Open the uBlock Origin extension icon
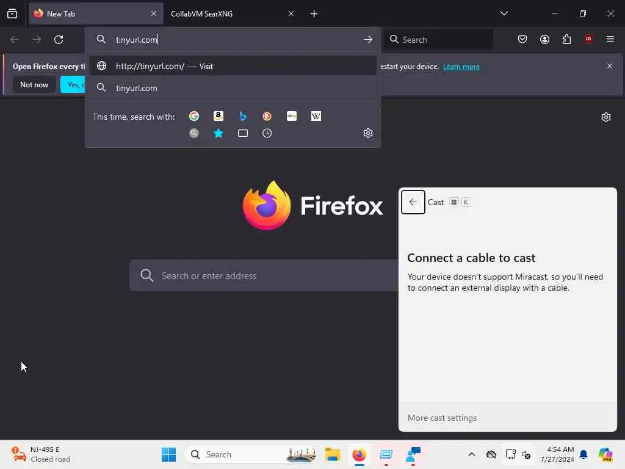625x469 pixels. 588,39
